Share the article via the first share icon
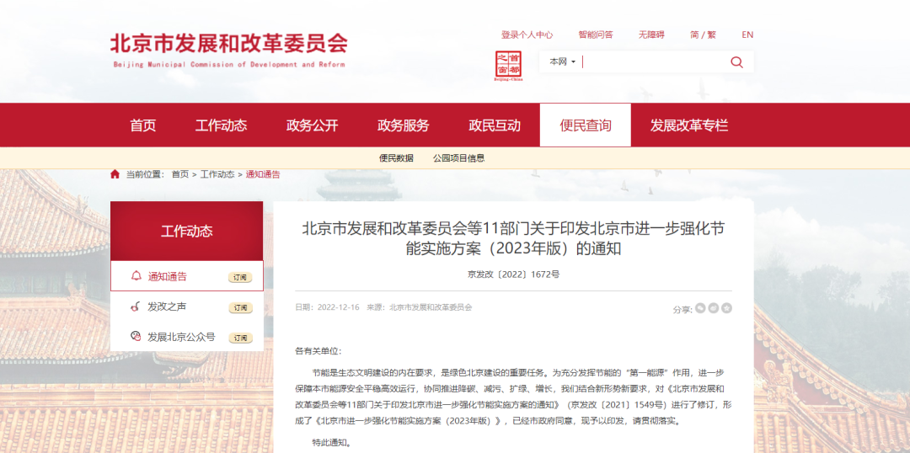This screenshot has width=910, height=453. (700, 308)
